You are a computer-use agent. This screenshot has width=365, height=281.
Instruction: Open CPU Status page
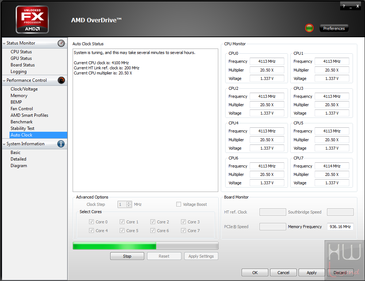coord(21,52)
